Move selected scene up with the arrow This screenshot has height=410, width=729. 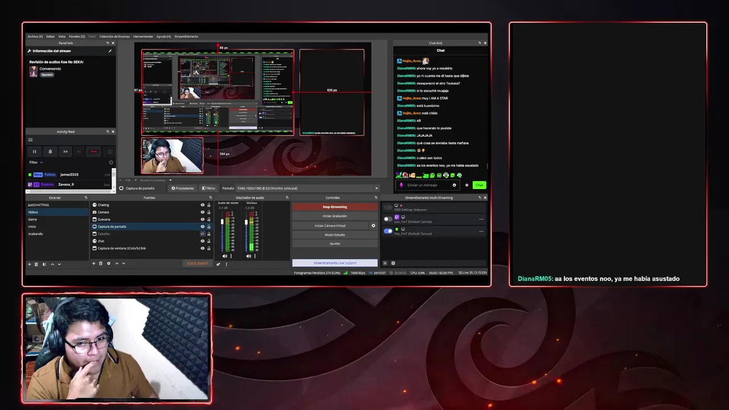coord(52,264)
